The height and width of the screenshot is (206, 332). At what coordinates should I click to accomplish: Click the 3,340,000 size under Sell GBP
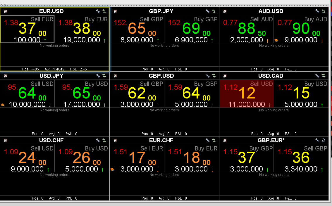click(301, 169)
